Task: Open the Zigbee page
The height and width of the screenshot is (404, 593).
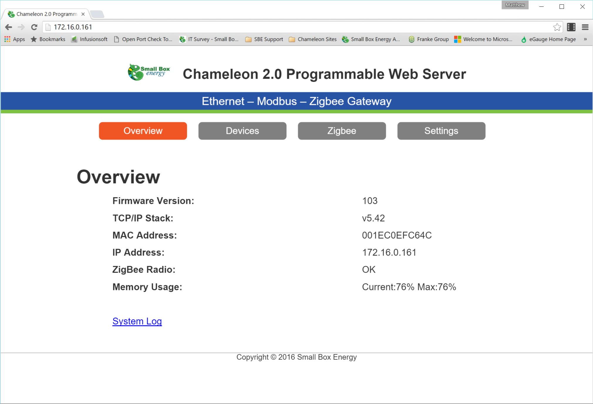Action: tap(342, 131)
